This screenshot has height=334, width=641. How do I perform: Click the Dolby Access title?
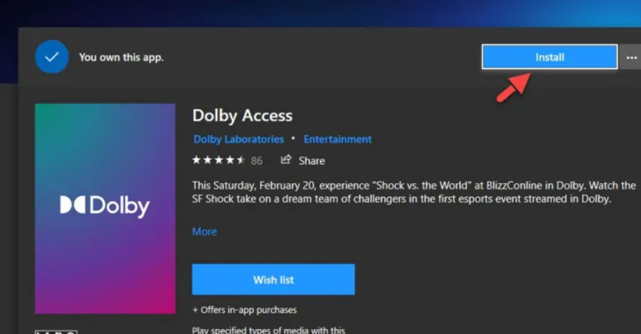[242, 115]
